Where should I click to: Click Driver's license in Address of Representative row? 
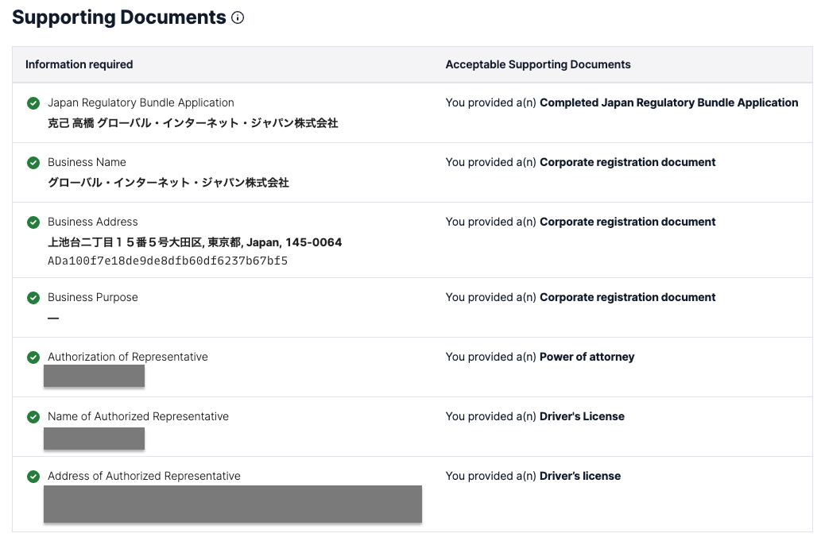click(x=580, y=476)
